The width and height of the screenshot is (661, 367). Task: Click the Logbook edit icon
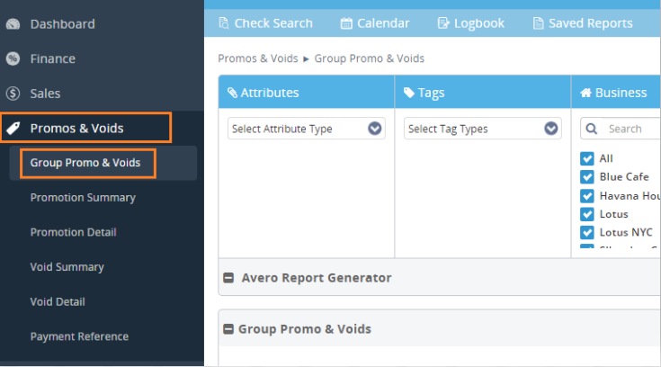click(x=443, y=23)
